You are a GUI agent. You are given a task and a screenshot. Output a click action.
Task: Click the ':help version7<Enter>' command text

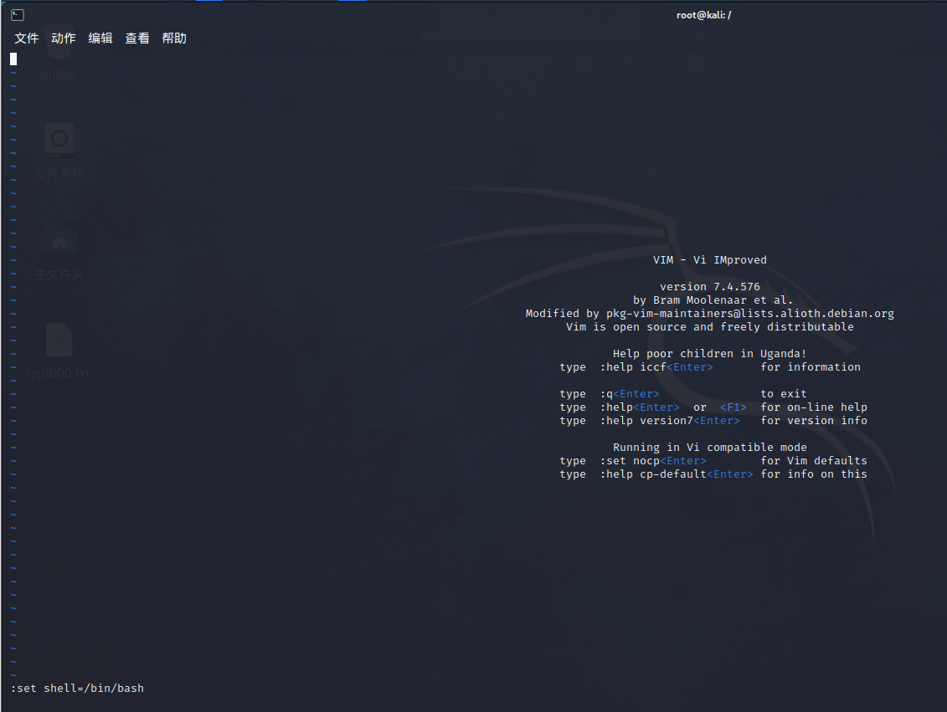(x=670, y=421)
